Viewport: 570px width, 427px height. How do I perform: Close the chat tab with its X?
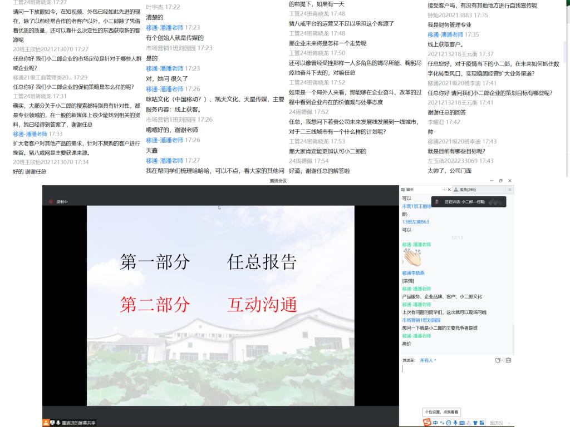(x=449, y=190)
